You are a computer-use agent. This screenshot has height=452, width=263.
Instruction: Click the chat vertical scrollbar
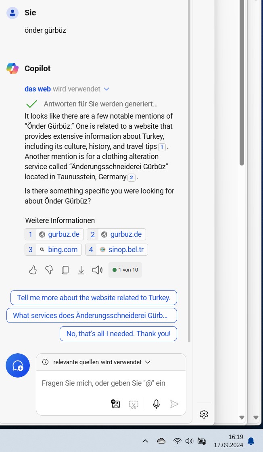click(189, 171)
